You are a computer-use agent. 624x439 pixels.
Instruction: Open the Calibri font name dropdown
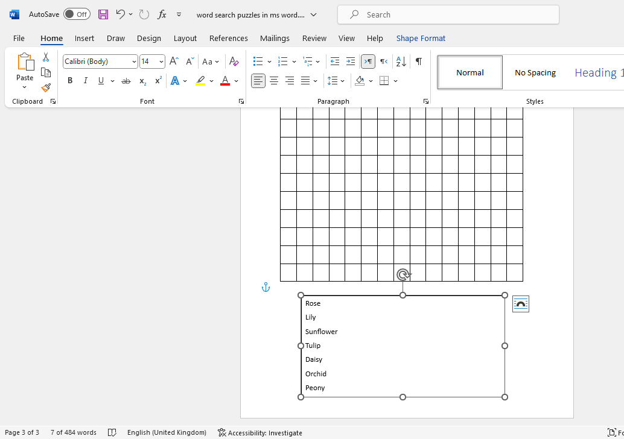click(133, 61)
